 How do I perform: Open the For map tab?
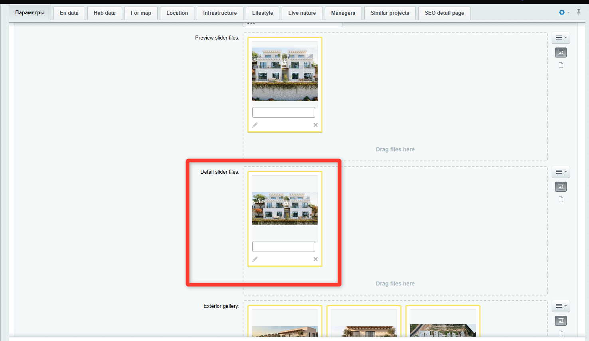(x=141, y=13)
